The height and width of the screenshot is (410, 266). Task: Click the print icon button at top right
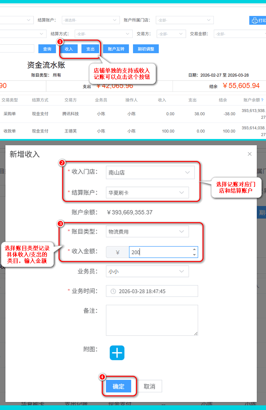(258, 20)
